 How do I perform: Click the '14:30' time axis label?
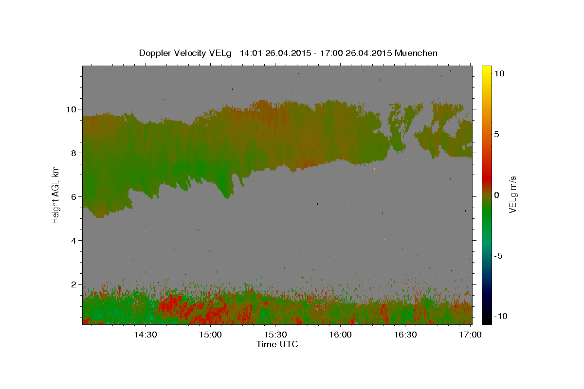145,335
